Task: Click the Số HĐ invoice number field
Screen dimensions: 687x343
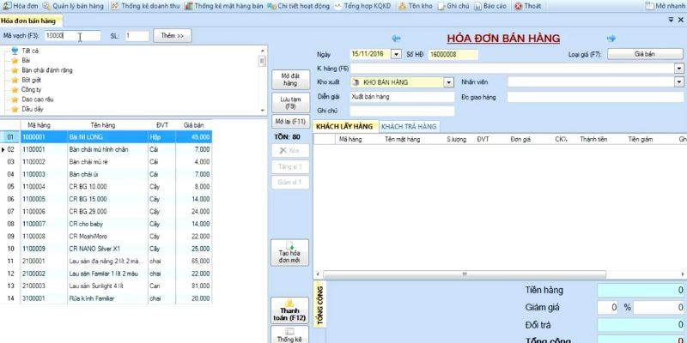Action: 453,54
